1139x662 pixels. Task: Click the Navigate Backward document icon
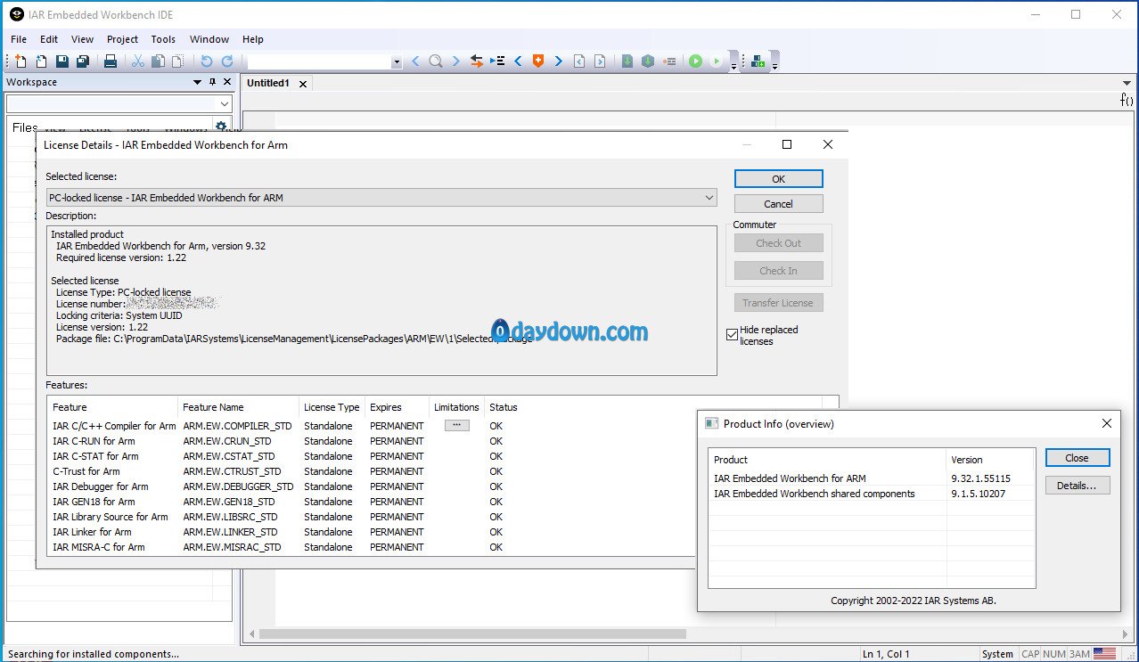[x=579, y=61]
